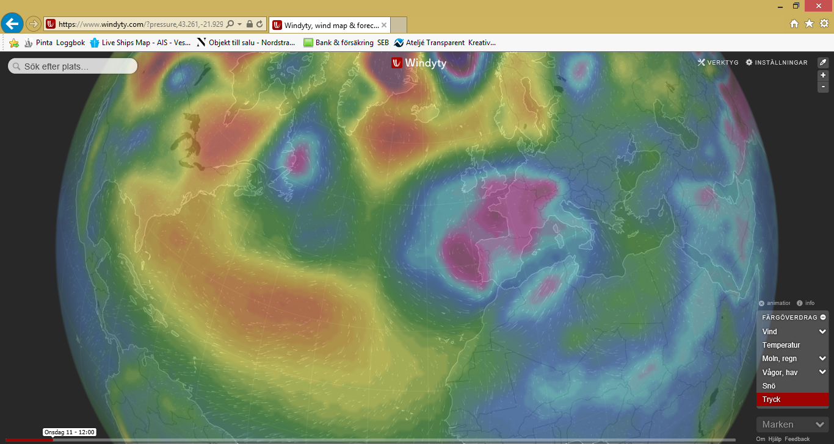Image resolution: width=834 pixels, height=444 pixels.
Task: Open browser Tools gear icon
Action: (824, 24)
